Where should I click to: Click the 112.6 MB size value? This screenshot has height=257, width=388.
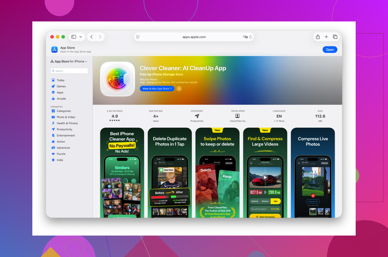click(320, 116)
